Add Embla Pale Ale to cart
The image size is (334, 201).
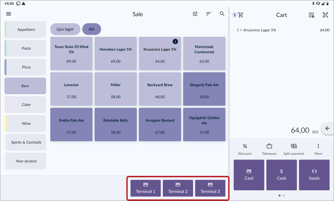(71, 125)
